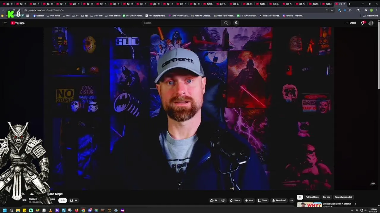The image size is (380, 213).
Task: Open Settings gear on taskbar
Action: (116, 210)
